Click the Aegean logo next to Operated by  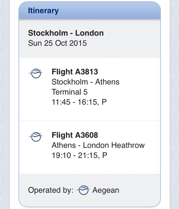point(83,190)
